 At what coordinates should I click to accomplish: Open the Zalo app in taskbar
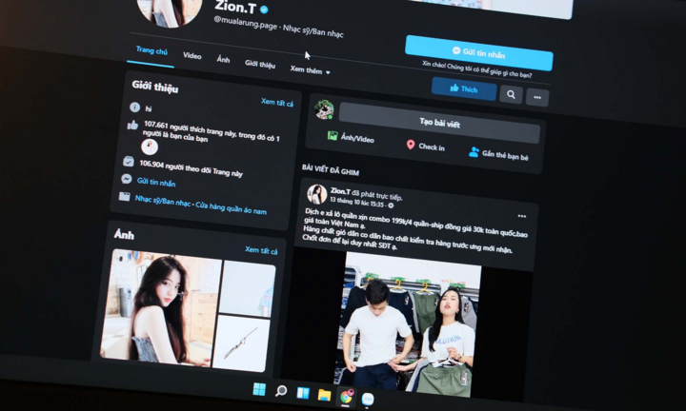tap(368, 399)
